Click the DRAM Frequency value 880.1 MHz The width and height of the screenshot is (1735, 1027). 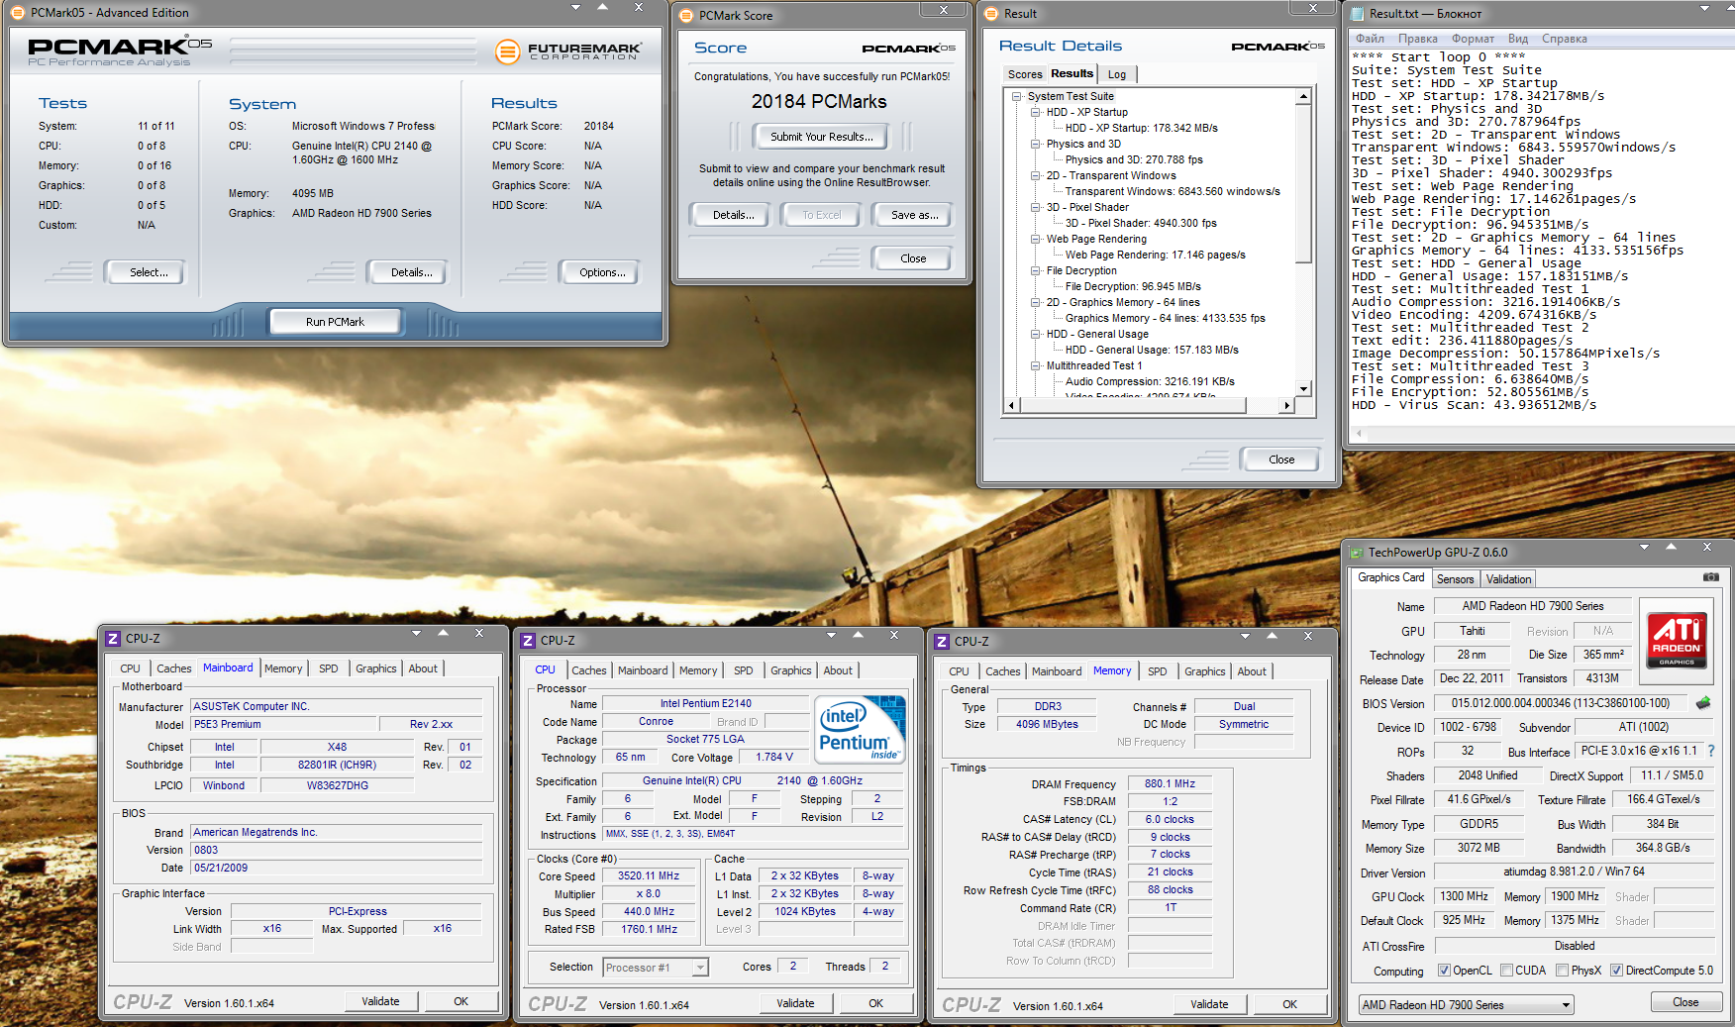(1170, 784)
